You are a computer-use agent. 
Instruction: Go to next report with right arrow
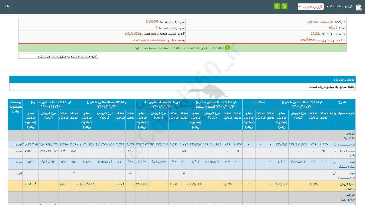[284, 7]
